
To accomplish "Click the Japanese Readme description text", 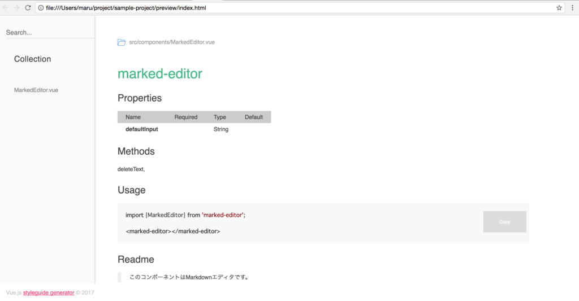I will (189, 277).
